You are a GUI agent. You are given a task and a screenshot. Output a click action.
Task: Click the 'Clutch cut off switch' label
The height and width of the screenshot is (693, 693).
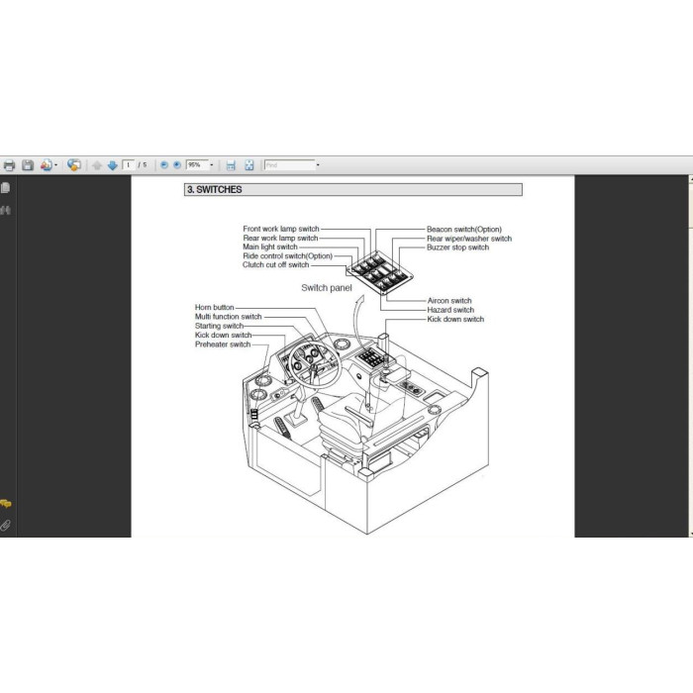tap(276, 264)
